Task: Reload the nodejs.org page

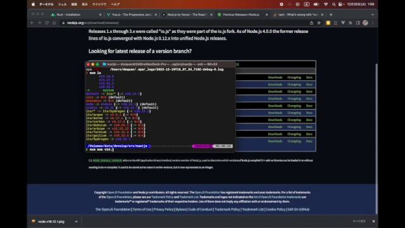Action: coord(47,23)
